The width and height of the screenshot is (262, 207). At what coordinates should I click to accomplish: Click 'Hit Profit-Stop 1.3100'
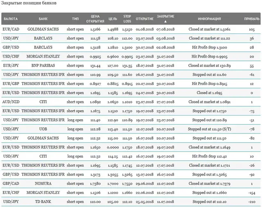[209, 47]
